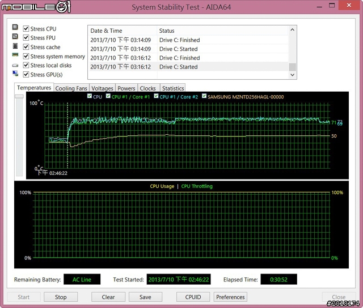Toggle CPU #1 / Core #1 graph checkbox
This screenshot has height=308, width=363.
(108, 96)
